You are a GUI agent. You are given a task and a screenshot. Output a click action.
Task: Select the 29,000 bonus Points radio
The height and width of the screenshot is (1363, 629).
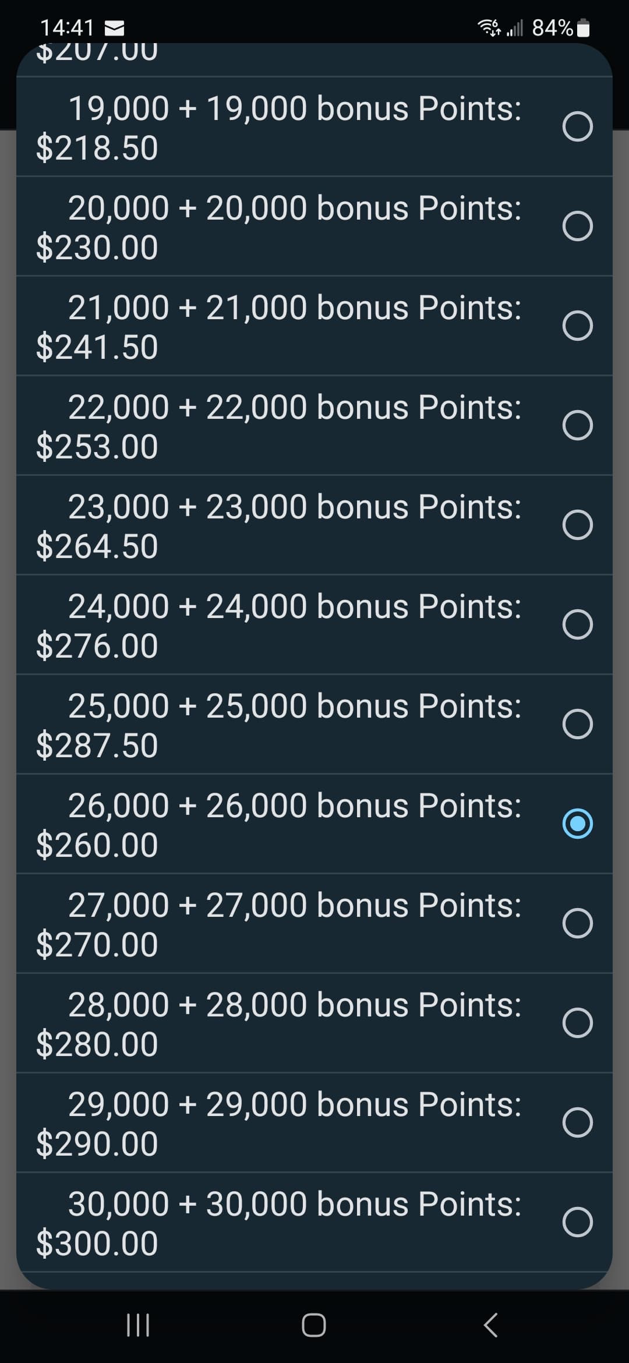point(578,1123)
